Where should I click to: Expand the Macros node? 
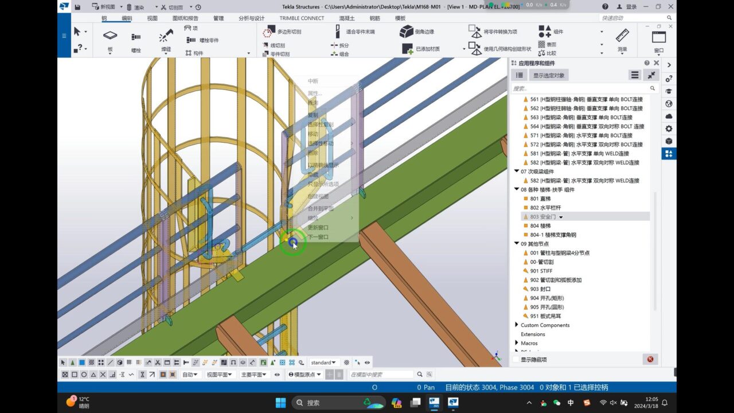click(x=517, y=343)
